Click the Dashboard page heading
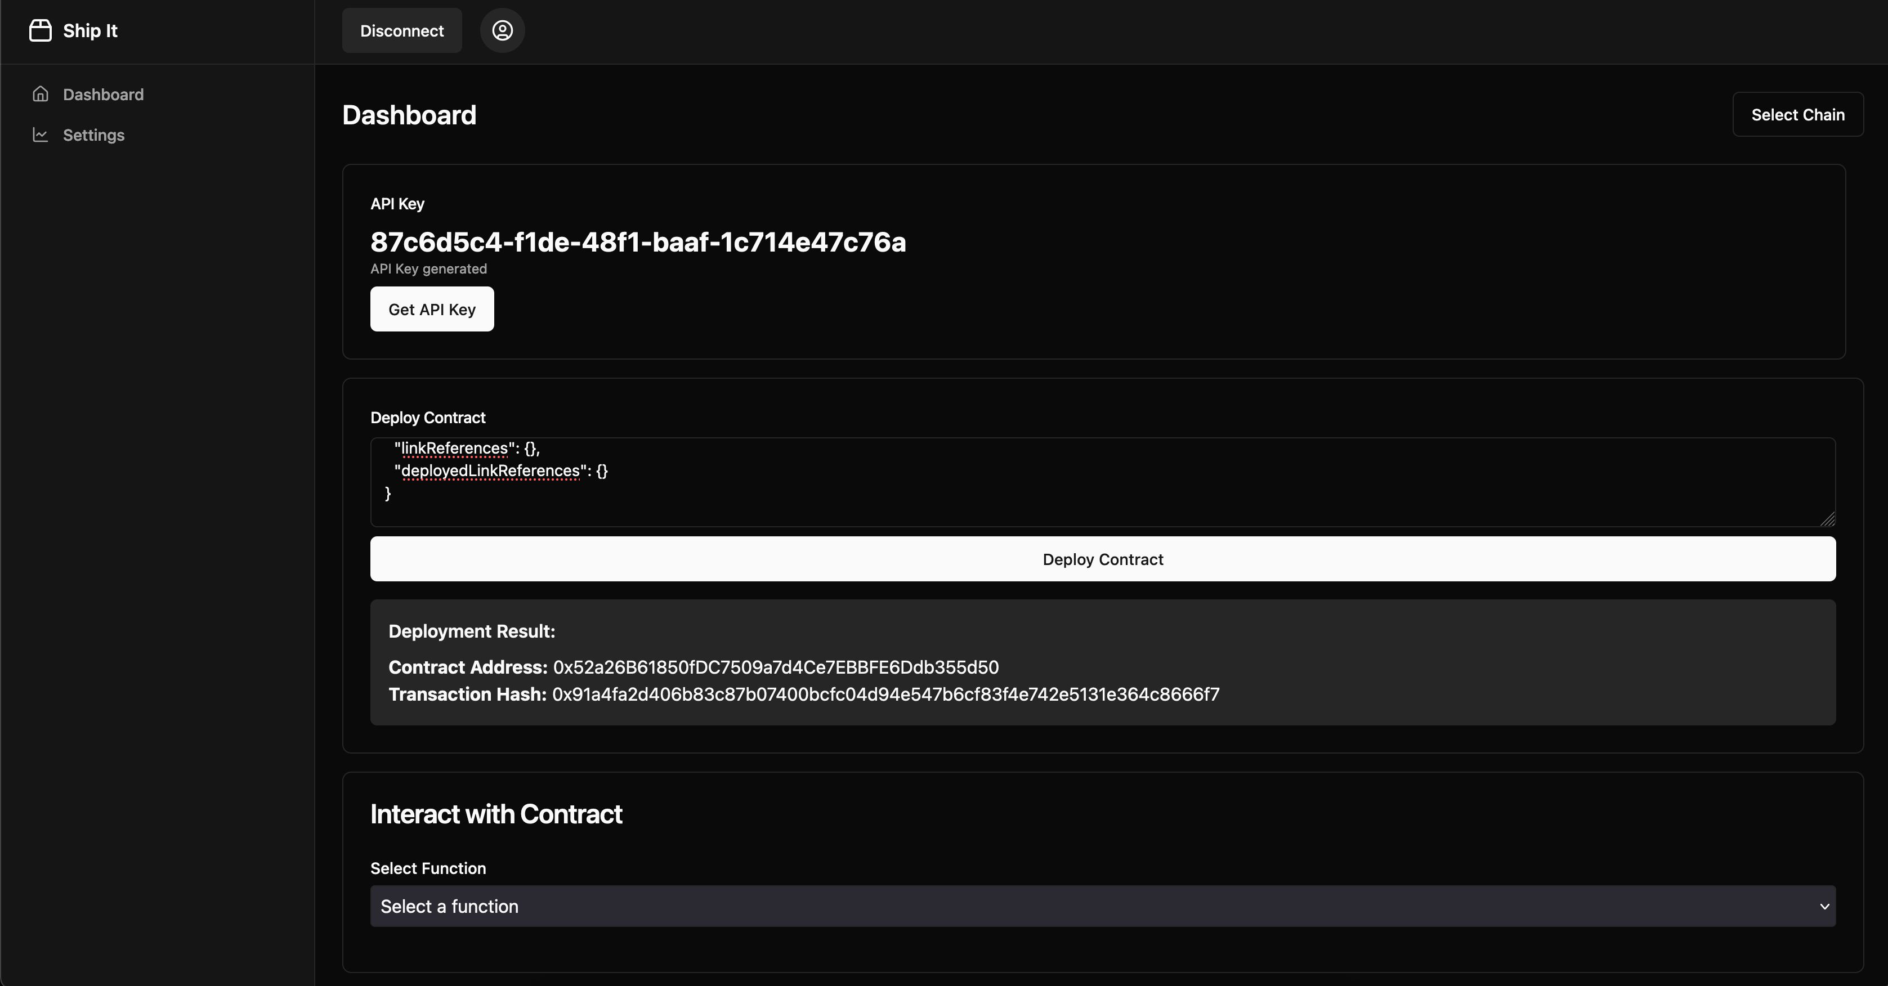 pos(409,115)
